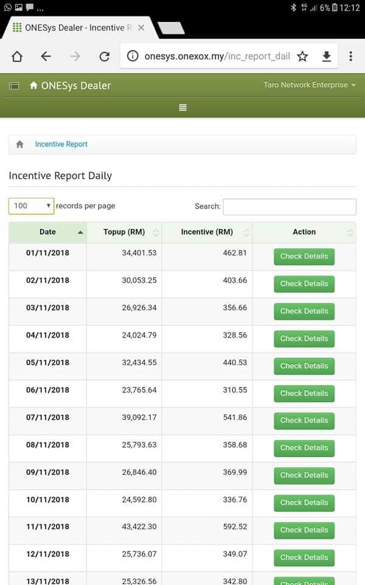Open the browser three-dot menu
This screenshot has height=585, width=365.
point(351,56)
